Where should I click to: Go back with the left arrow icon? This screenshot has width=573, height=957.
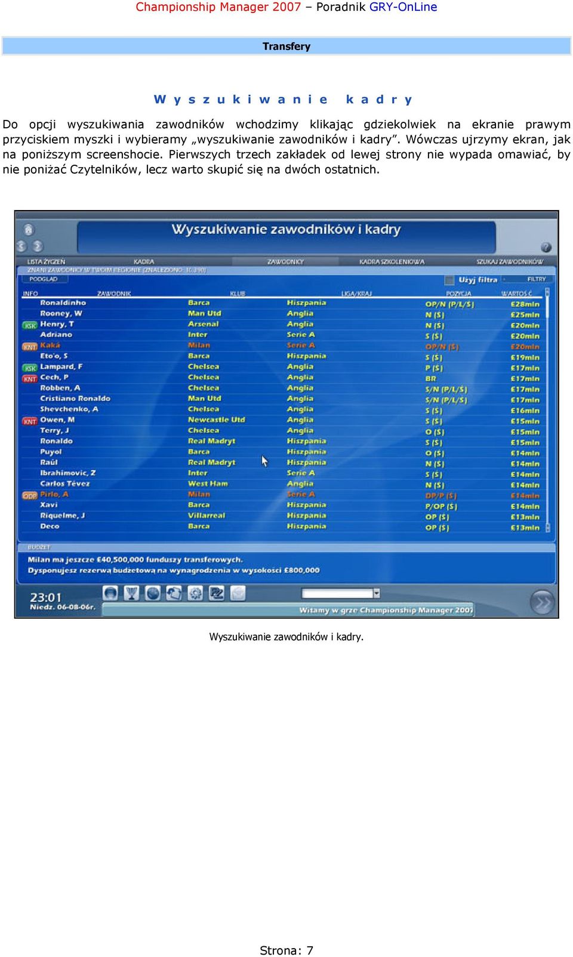[x=21, y=246]
